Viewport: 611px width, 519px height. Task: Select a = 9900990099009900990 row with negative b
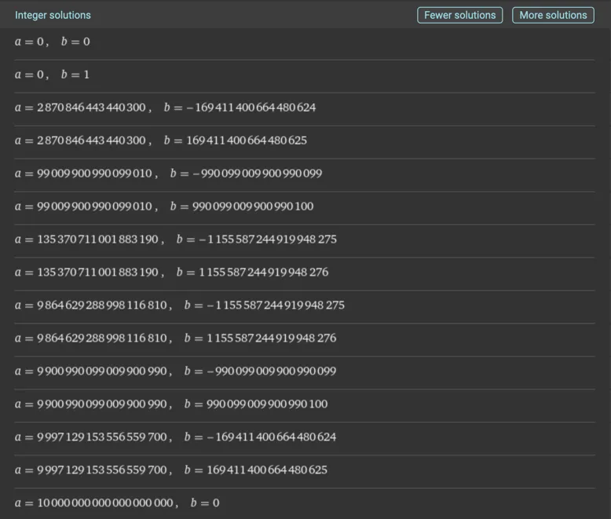175,371
